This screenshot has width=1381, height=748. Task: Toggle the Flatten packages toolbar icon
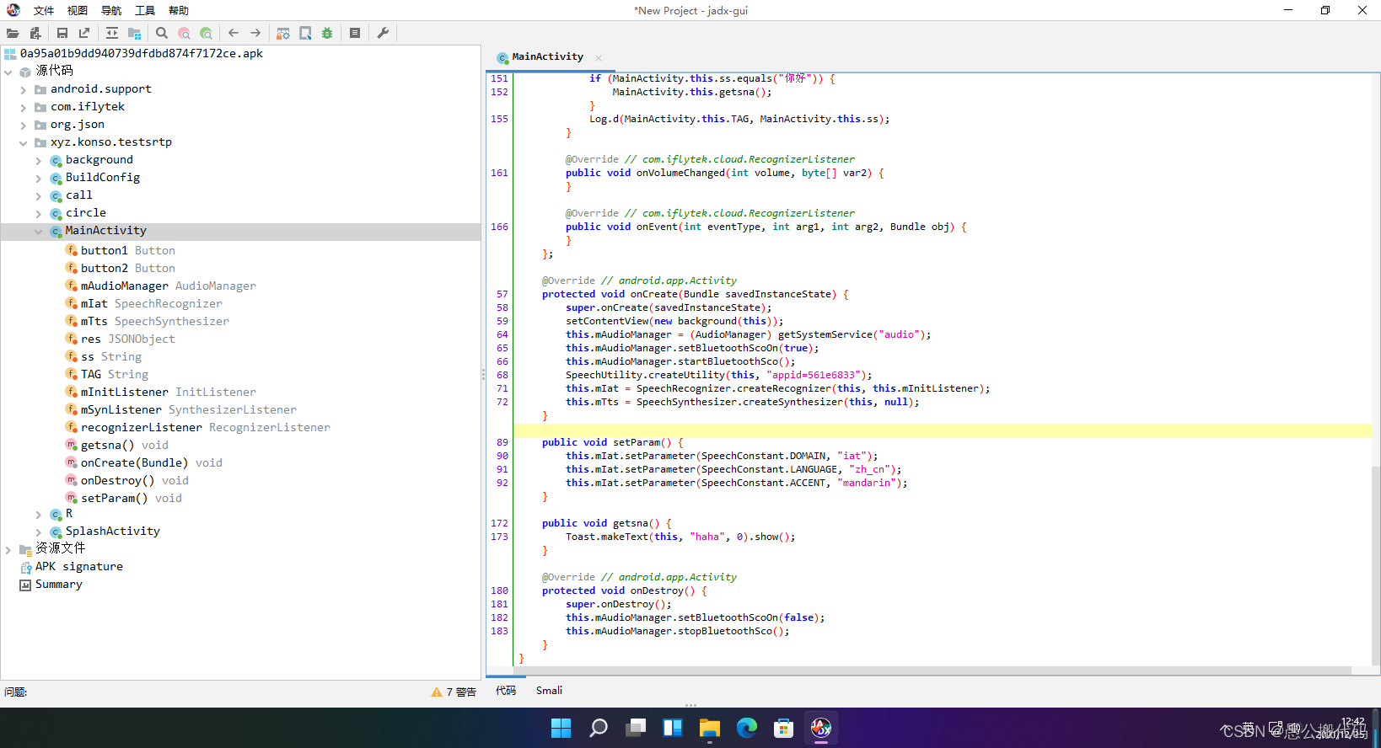(134, 33)
